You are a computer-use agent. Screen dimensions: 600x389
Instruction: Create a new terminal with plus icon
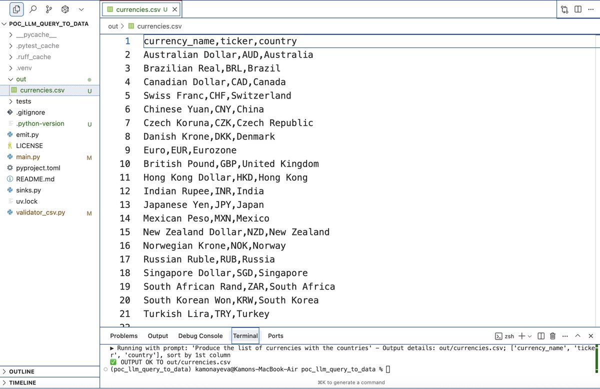coord(521,336)
